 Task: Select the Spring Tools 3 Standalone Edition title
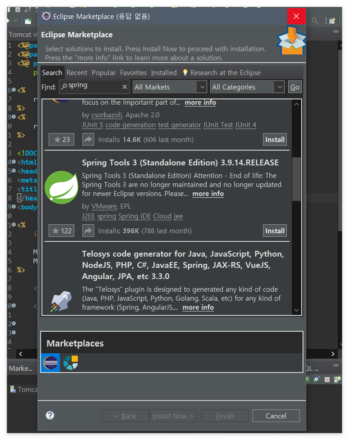coord(180,163)
